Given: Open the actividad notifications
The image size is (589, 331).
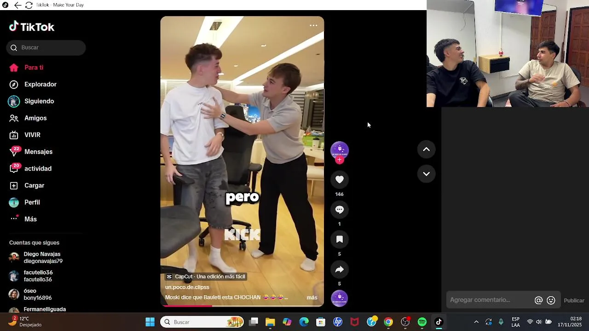Looking at the screenshot, I should [x=30, y=169].
